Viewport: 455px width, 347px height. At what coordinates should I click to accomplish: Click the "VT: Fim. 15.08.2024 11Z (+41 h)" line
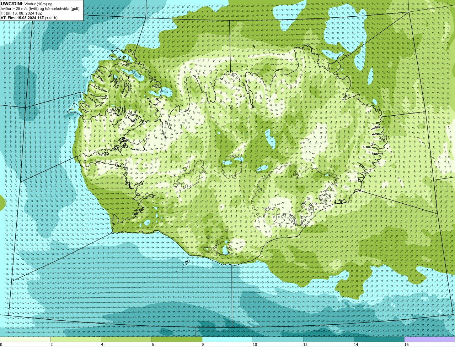point(29,17)
